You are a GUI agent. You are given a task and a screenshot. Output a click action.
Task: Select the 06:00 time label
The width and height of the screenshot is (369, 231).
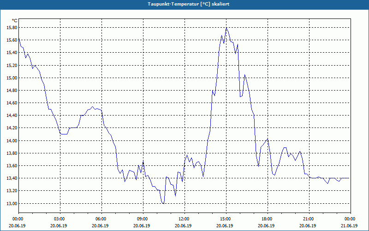[x=101, y=219]
